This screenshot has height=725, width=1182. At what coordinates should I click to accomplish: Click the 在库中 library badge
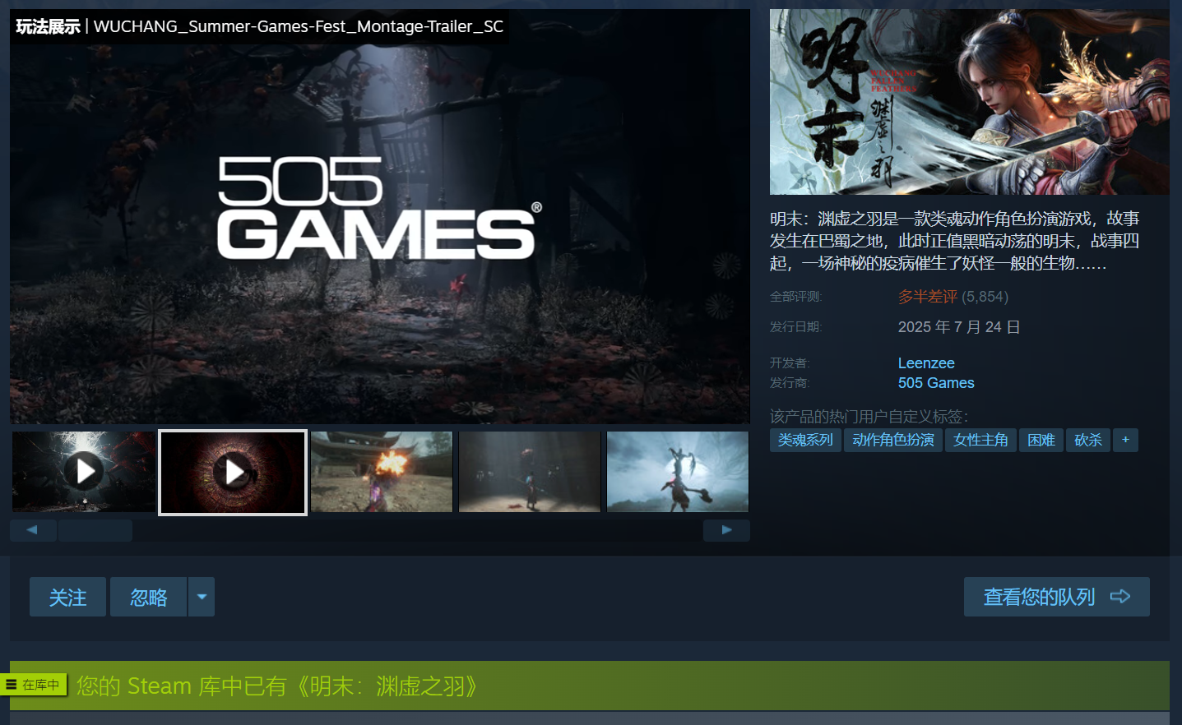pos(34,685)
